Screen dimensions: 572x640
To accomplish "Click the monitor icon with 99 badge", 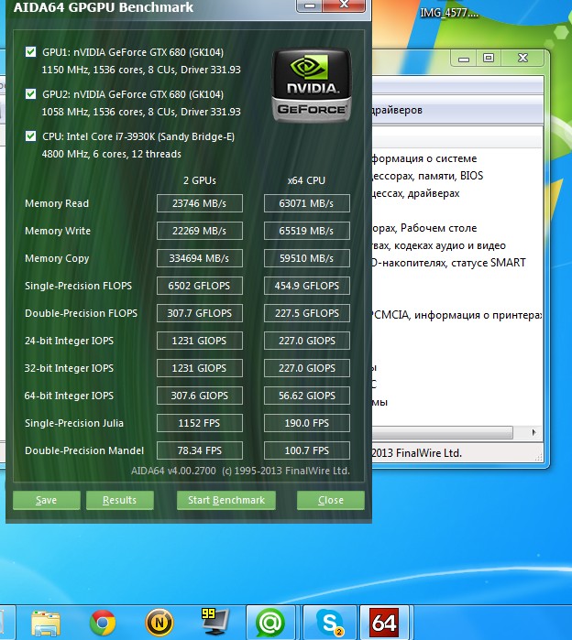I will pyautogui.click(x=215, y=624).
